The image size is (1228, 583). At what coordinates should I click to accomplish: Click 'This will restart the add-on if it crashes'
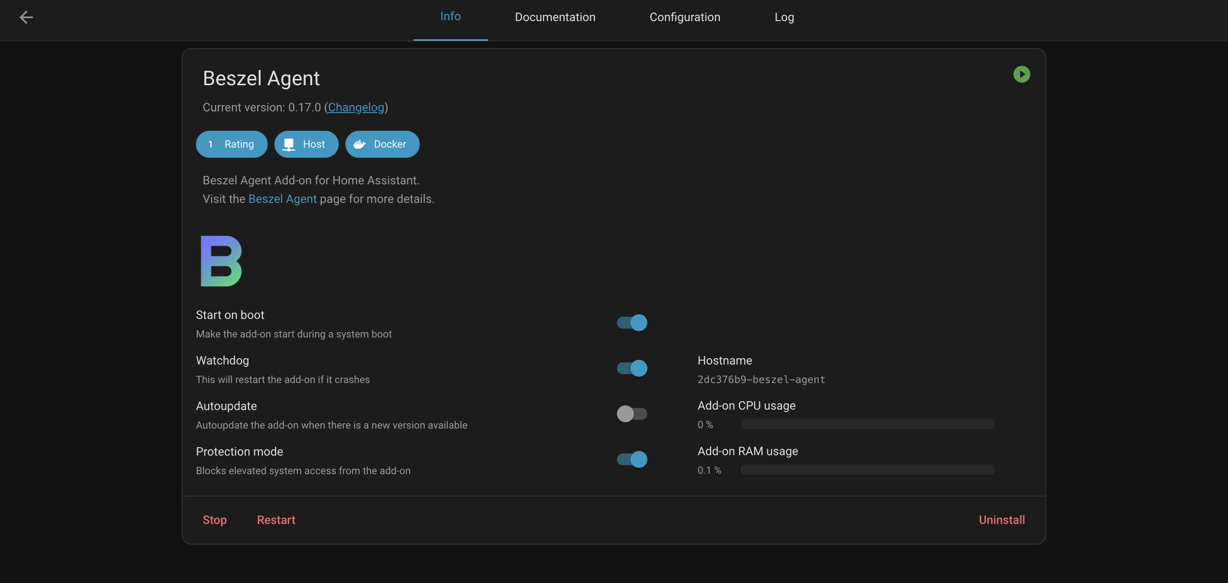click(x=283, y=380)
